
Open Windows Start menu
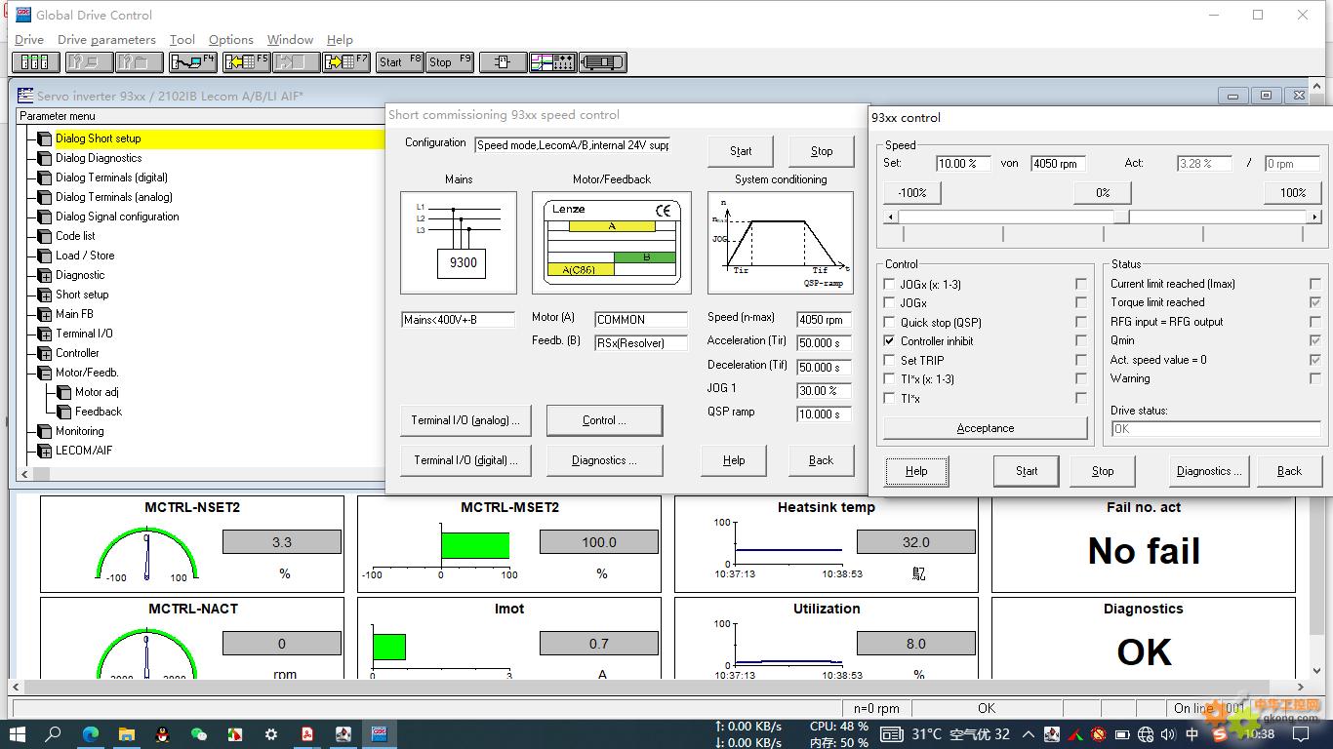coord(18,734)
